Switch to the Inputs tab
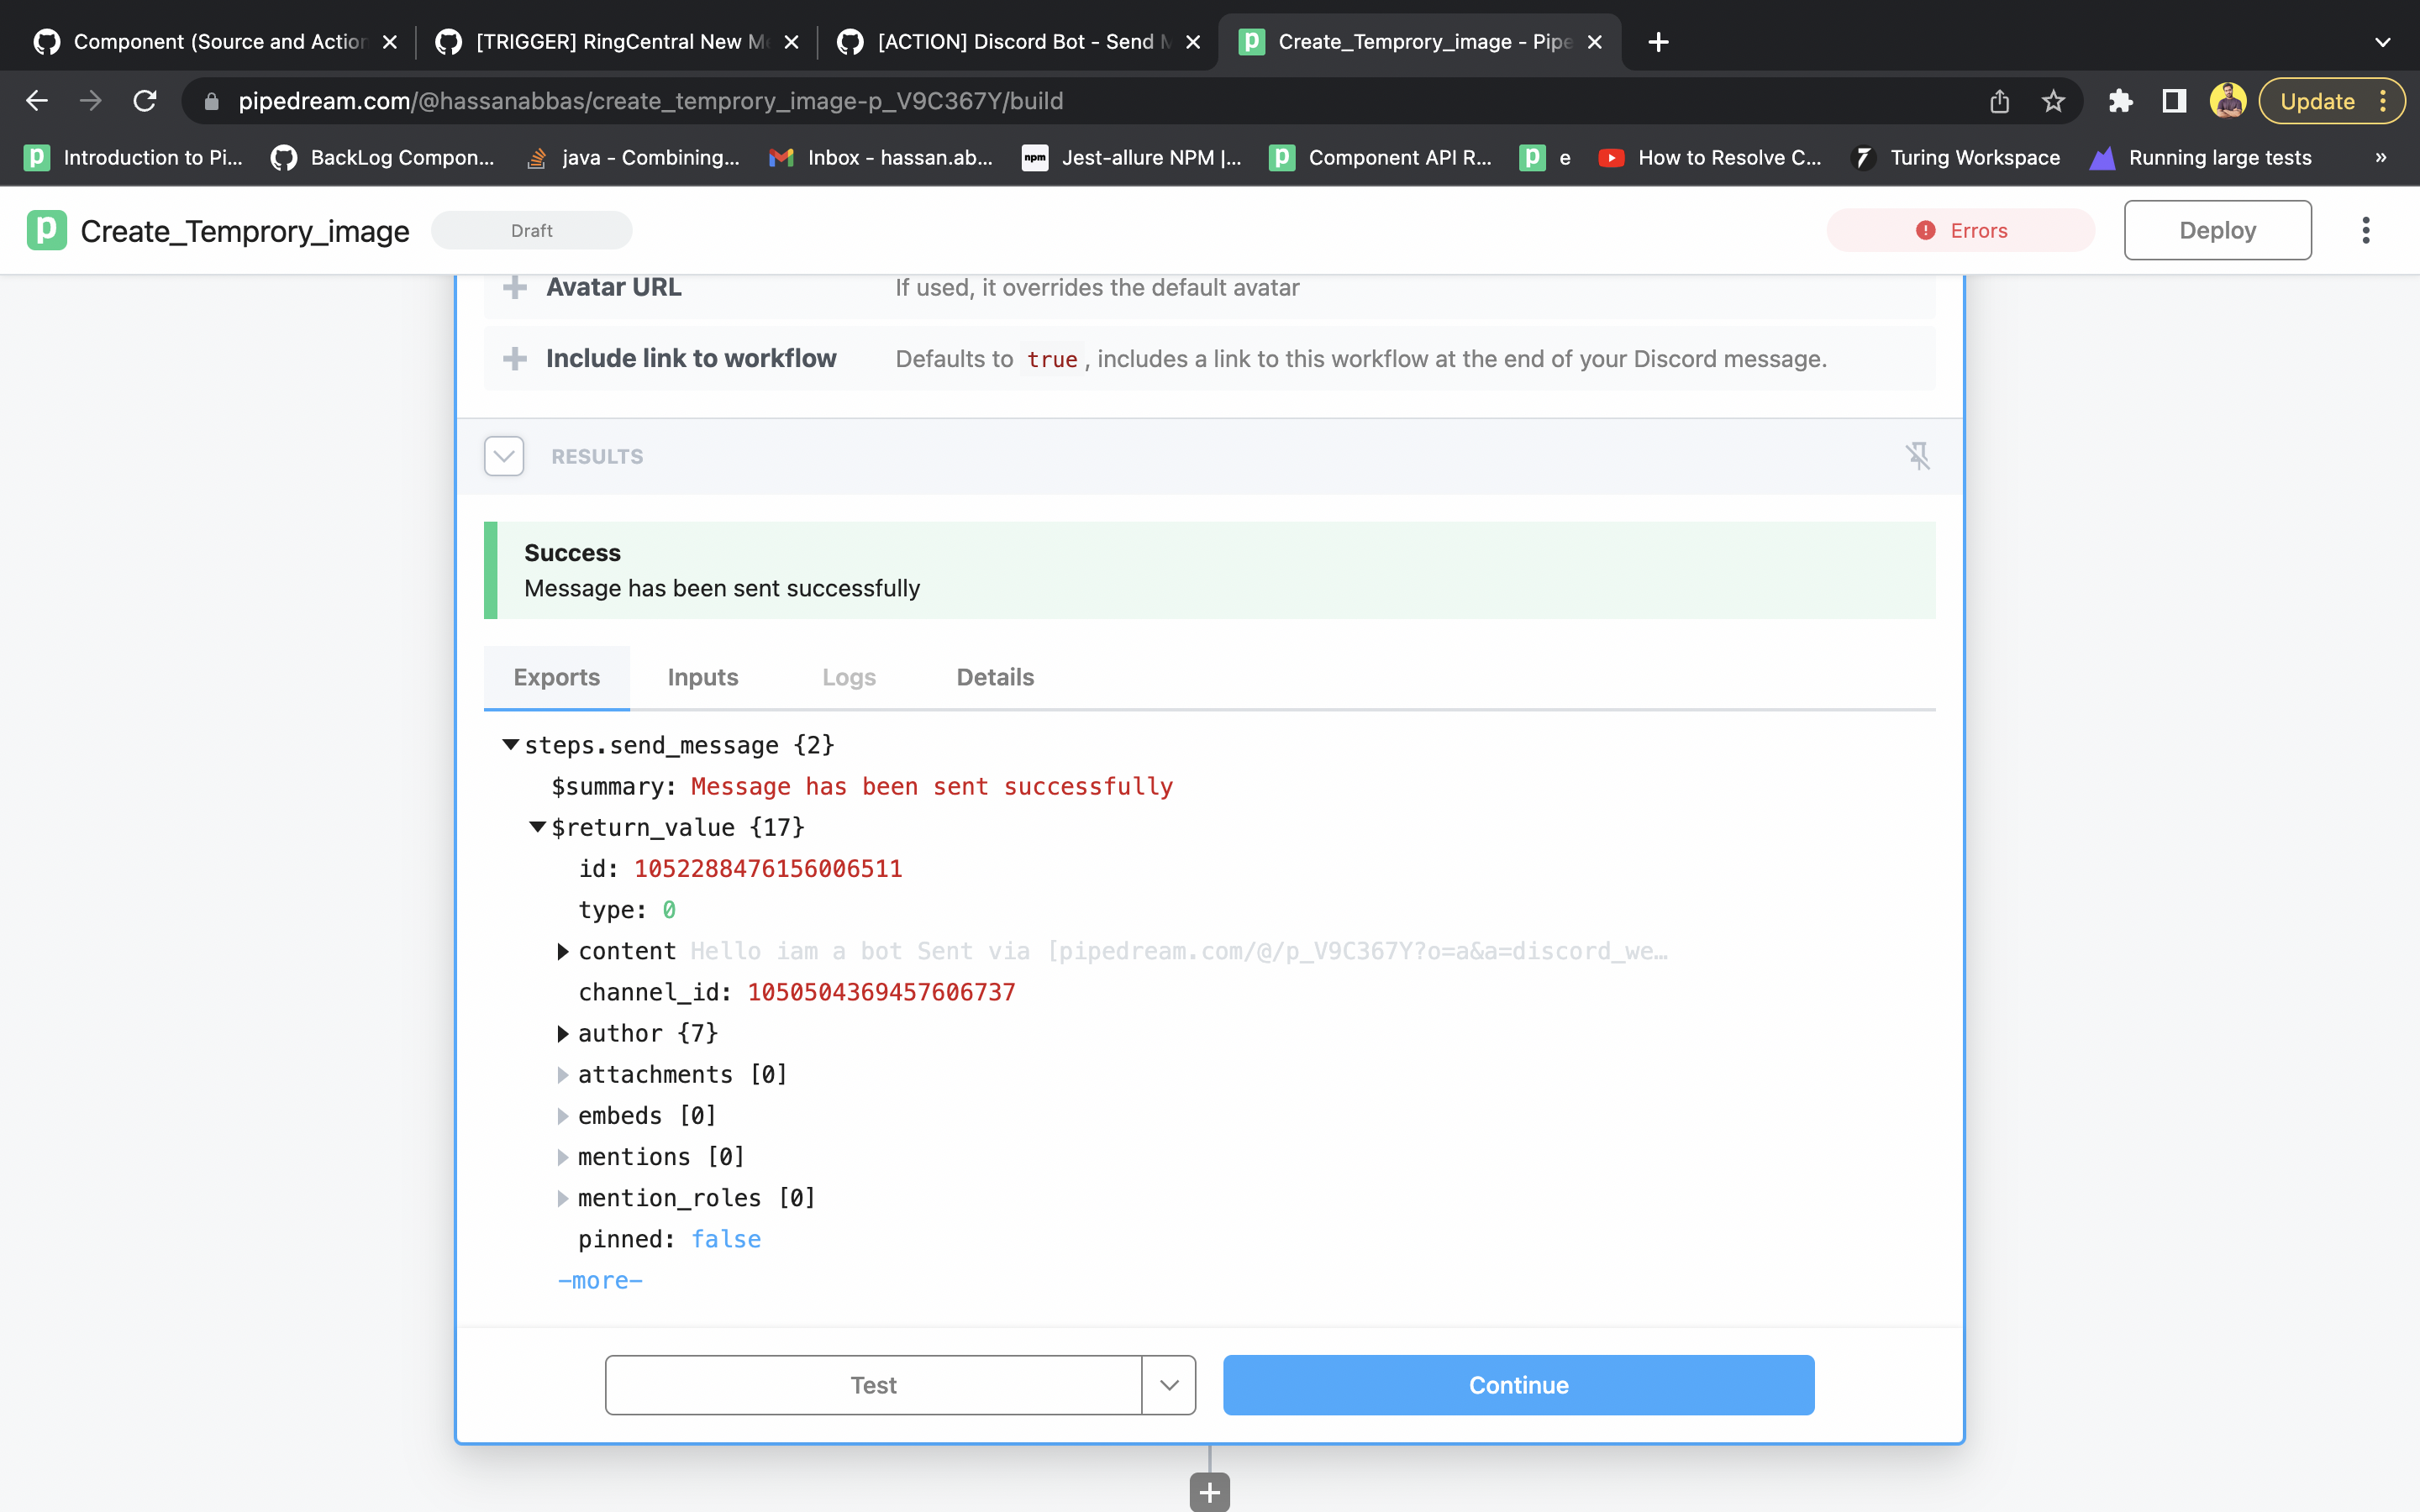This screenshot has height=1512, width=2420. coord(702,677)
